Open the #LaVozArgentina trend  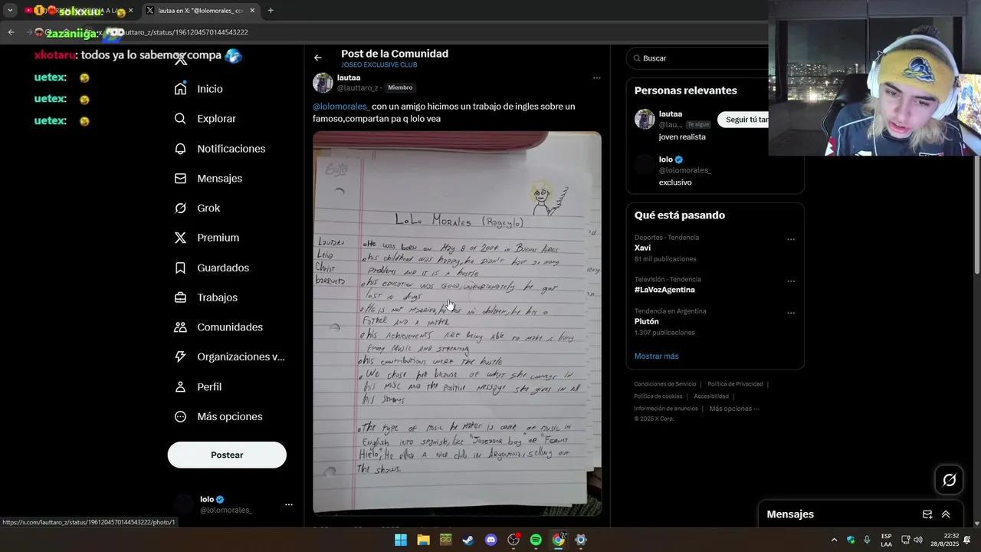tap(664, 290)
